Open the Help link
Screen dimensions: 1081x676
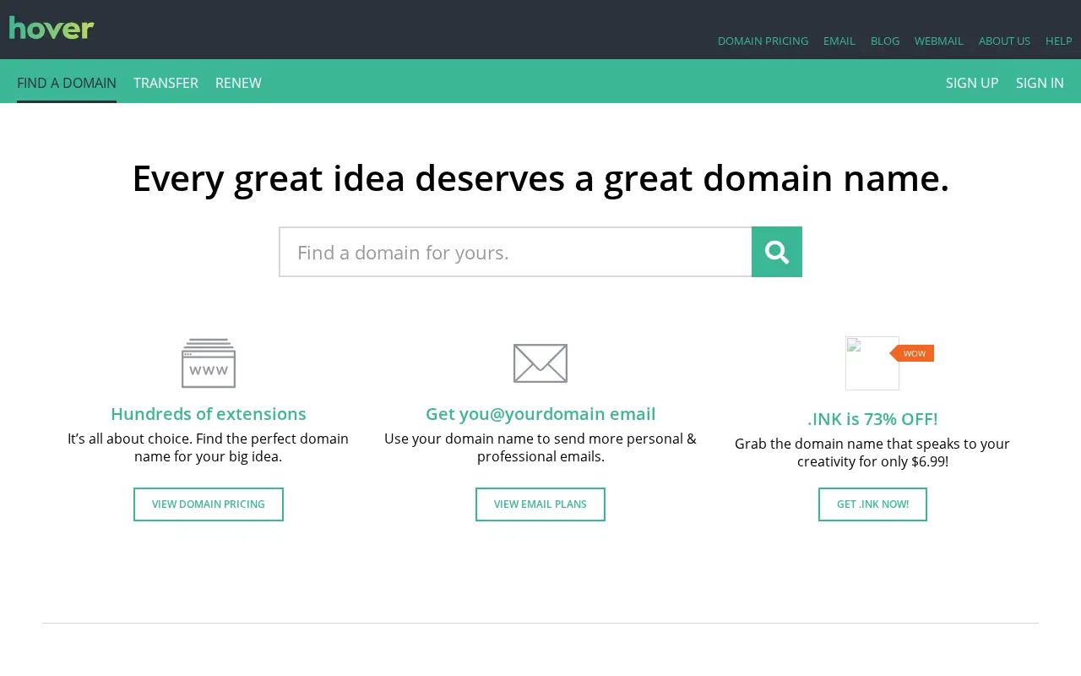click(1059, 41)
